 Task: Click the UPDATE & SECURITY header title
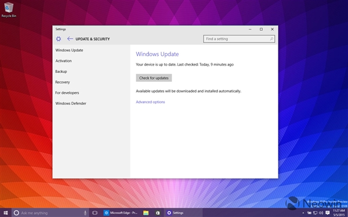(93, 39)
